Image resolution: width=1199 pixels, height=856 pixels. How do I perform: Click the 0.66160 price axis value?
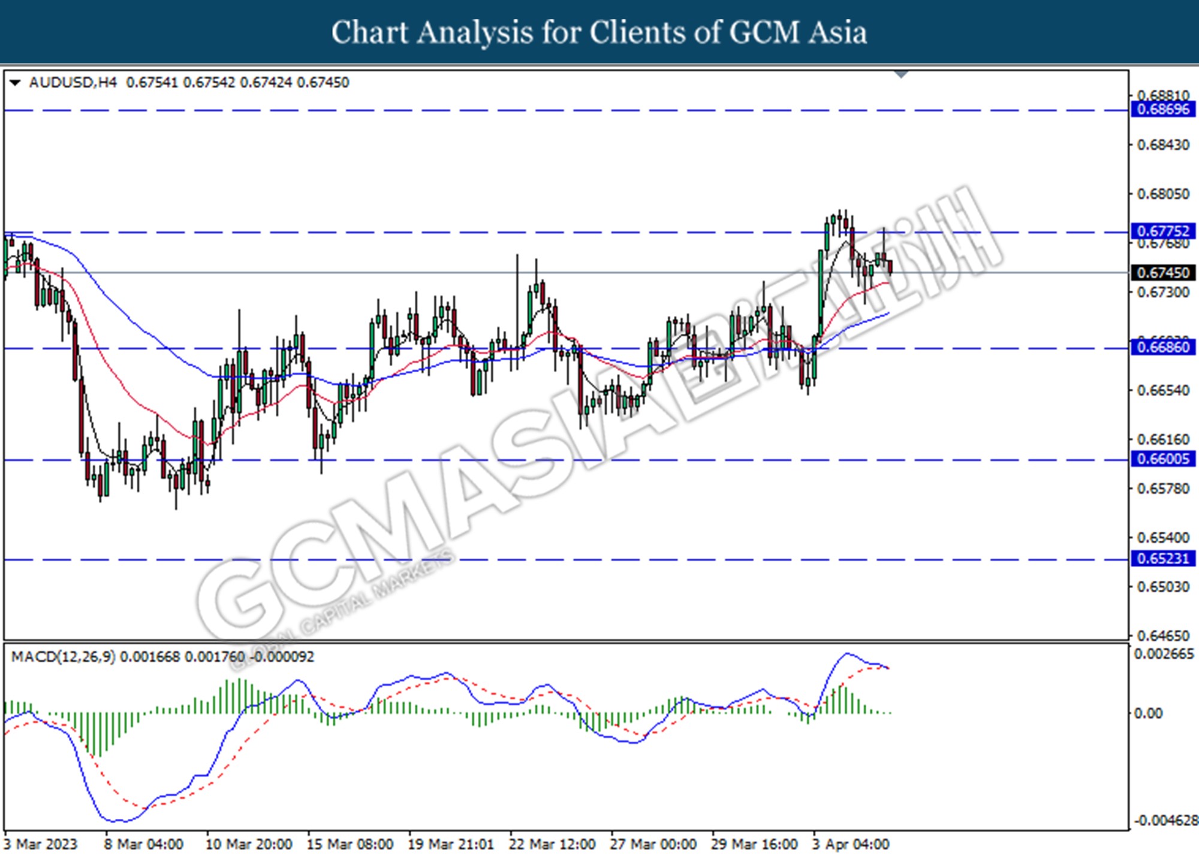1164,440
